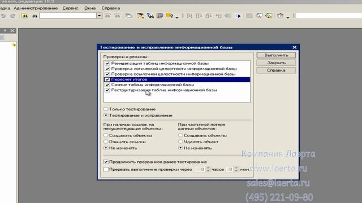Click the find previous binoculars icon
The height and width of the screenshot is (203, 362).
[118, 16]
